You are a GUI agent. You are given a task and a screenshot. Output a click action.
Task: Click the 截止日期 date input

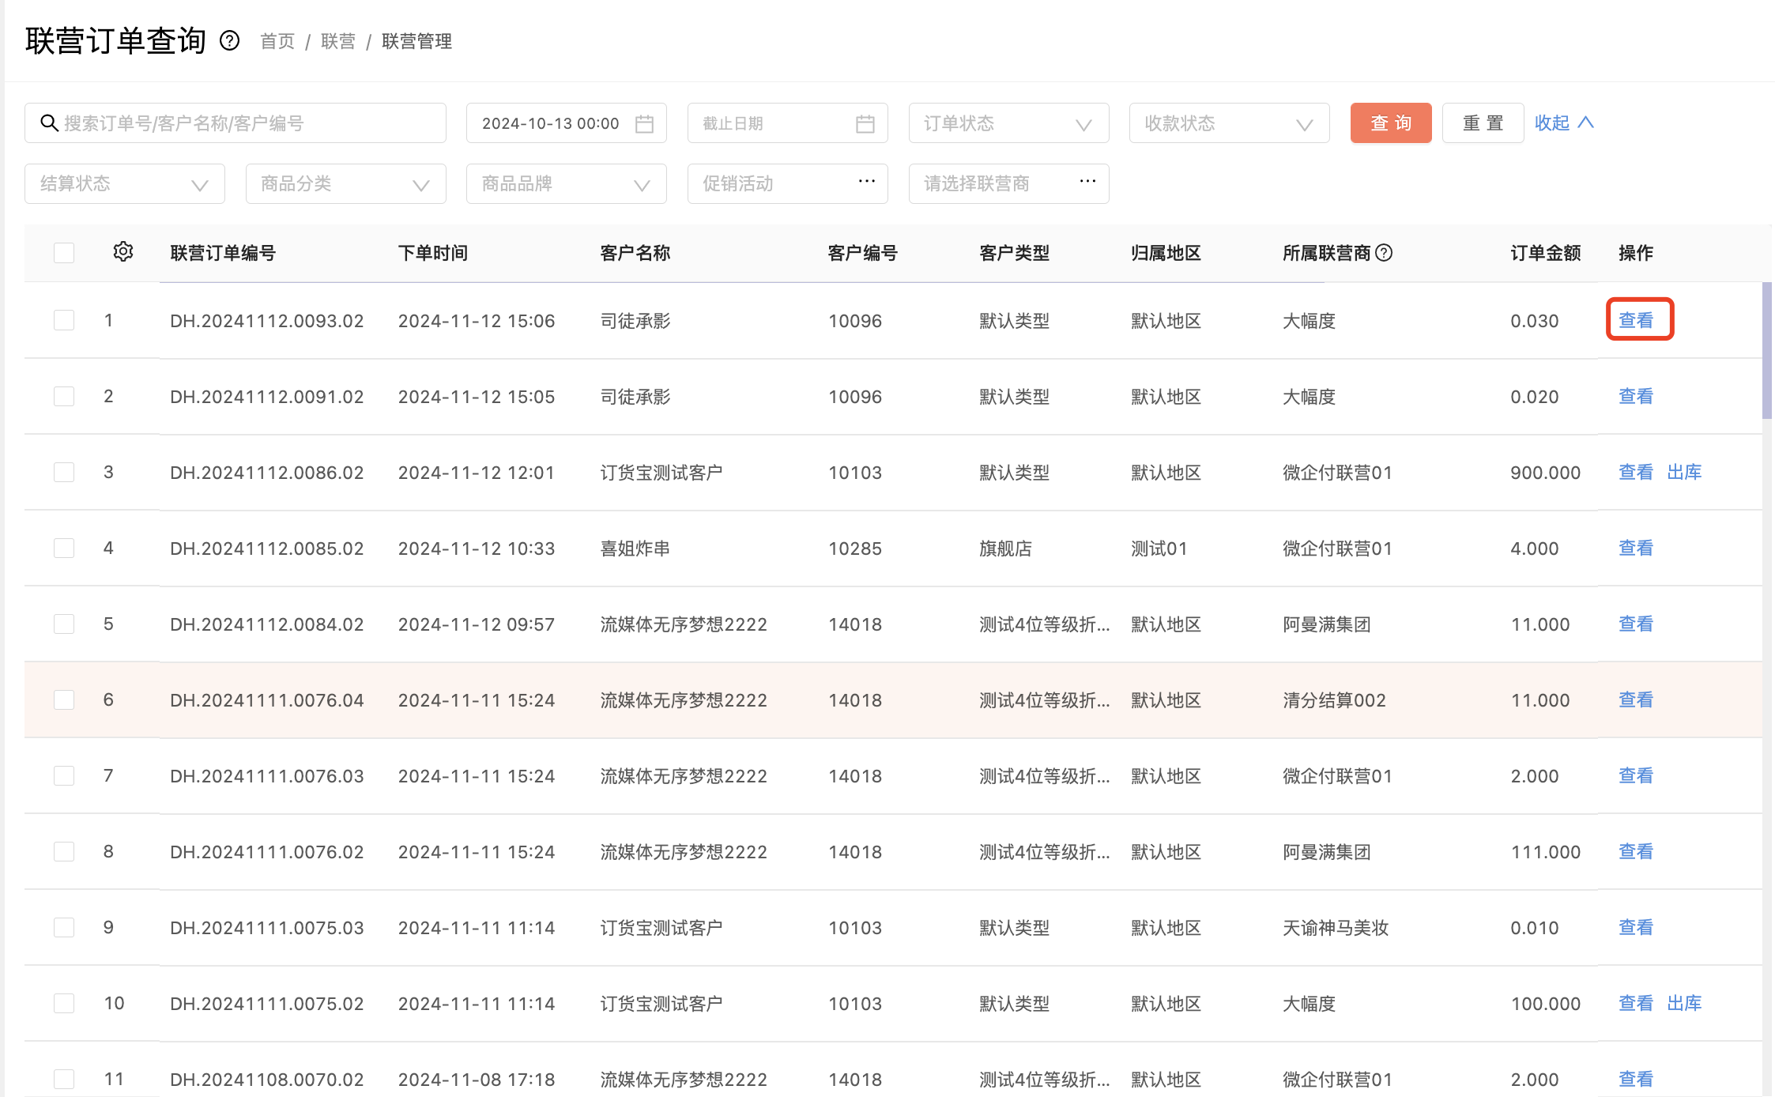[787, 123]
